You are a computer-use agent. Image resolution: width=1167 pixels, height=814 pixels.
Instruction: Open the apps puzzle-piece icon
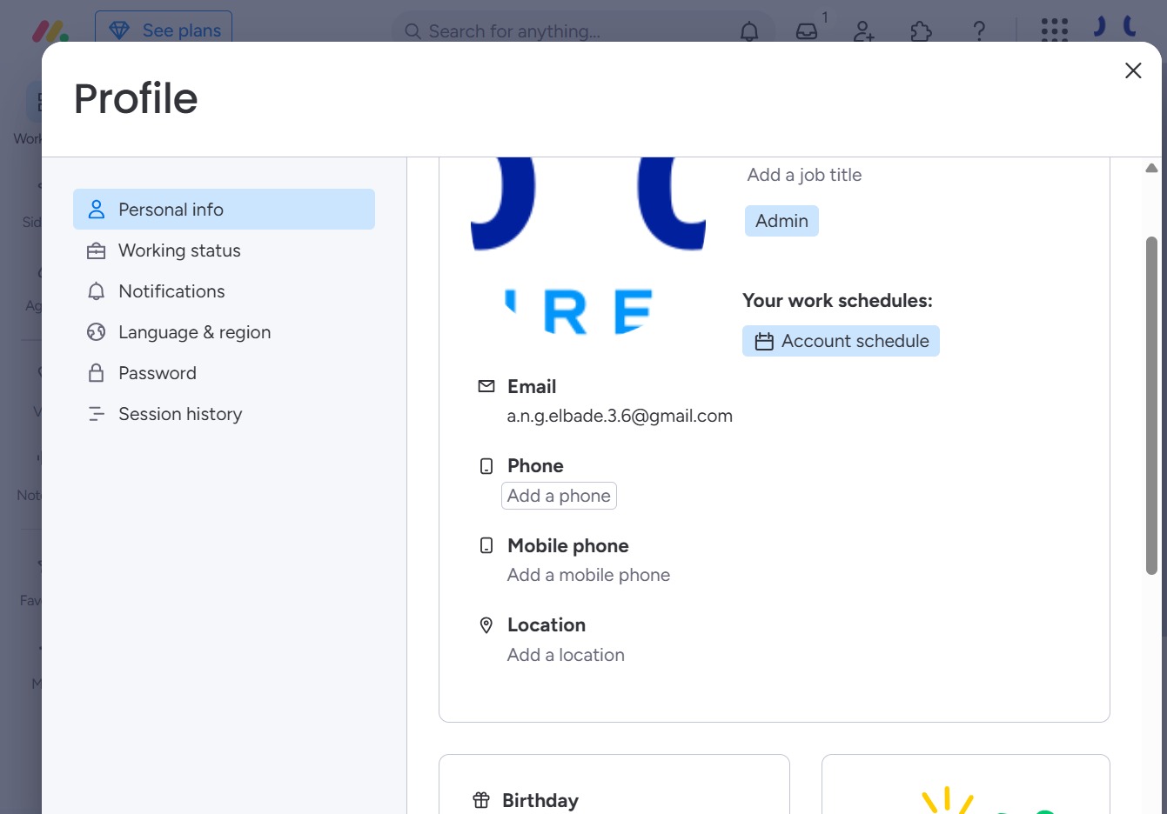coord(921,31)
